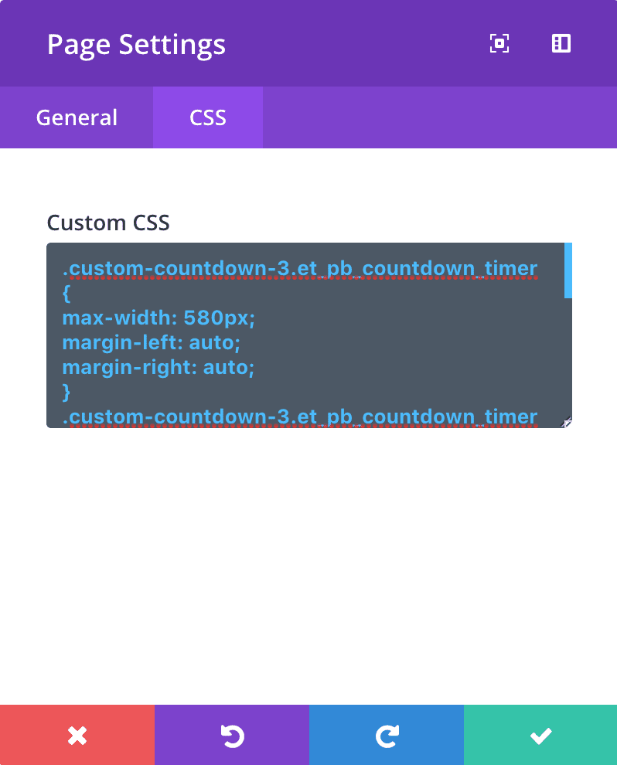The image size is (617, 765).
Task: Click the CSS editor scrollbar
Action: pos(568,270)
